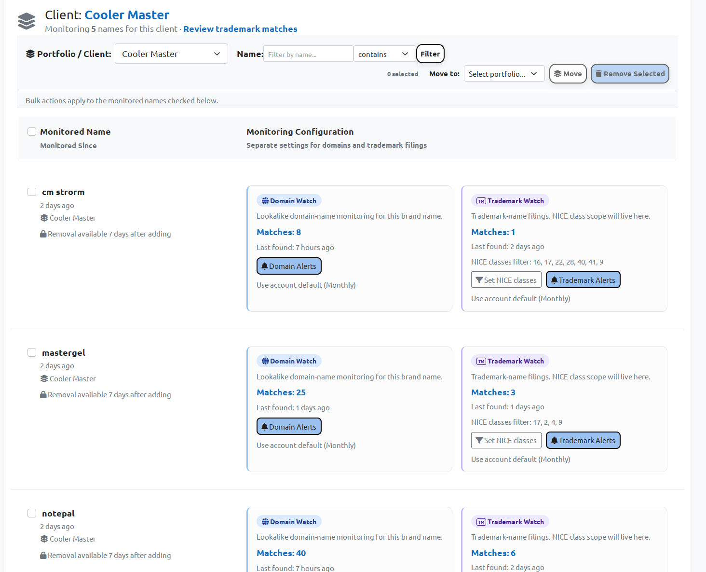The width and height of the screenshot is (706, 572).
Task: Click mastergel Domain Watch 'Use account default (Monthly)'
Action: coord(306,445)
